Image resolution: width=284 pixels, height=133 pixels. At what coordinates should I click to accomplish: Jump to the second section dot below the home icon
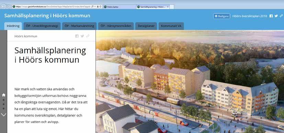4,104
